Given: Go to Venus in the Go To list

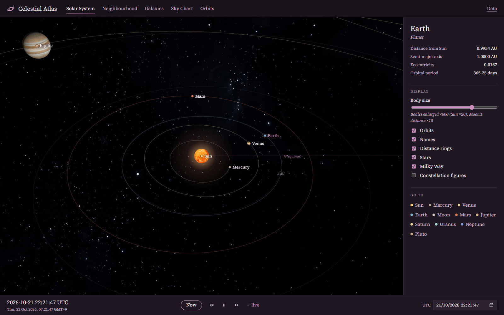Looking at the screenshot, I should [467, 205].
